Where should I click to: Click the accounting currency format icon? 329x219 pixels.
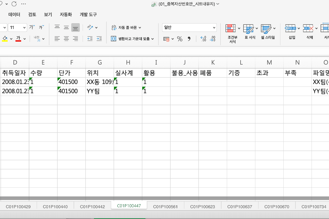166,39
